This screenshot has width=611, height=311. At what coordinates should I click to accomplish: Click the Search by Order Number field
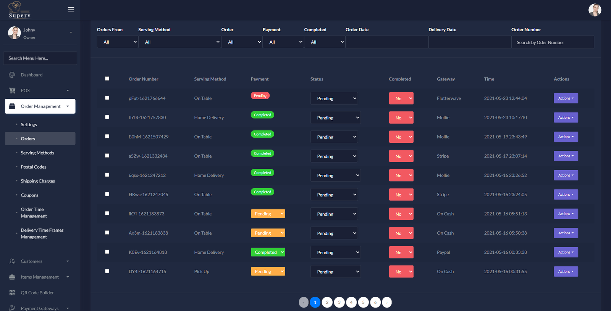click(552, 42)
